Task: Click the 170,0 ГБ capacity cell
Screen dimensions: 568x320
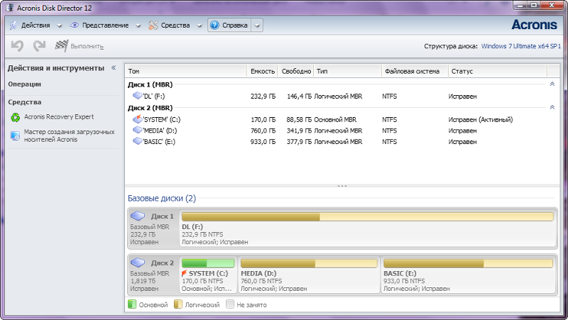Action: (x=263, y=119)
